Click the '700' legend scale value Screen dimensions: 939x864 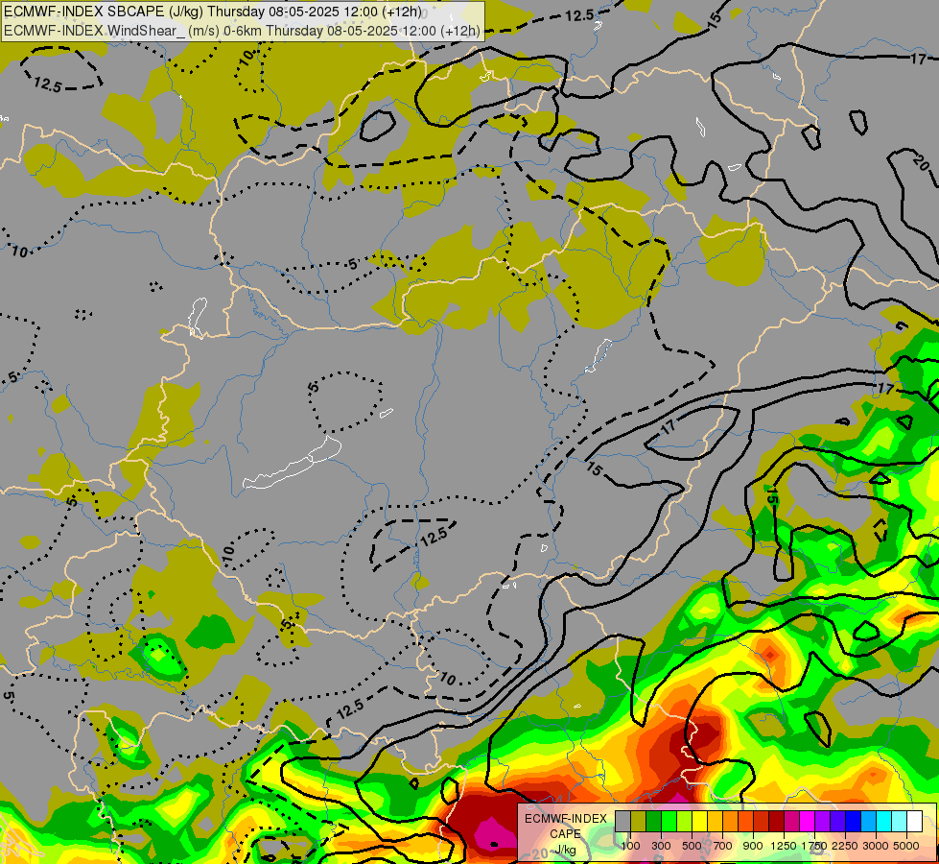coord(723,846)
